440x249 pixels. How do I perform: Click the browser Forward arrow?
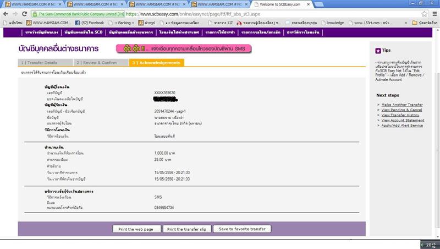[15, 14]
